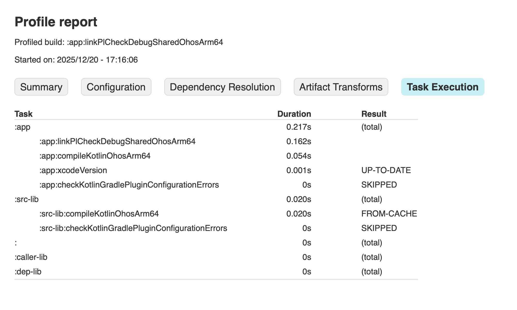Viewport: 517px width, 310px height.
Task: Click the FROM-CACHE result text
Action: click(x=389, y=214)
